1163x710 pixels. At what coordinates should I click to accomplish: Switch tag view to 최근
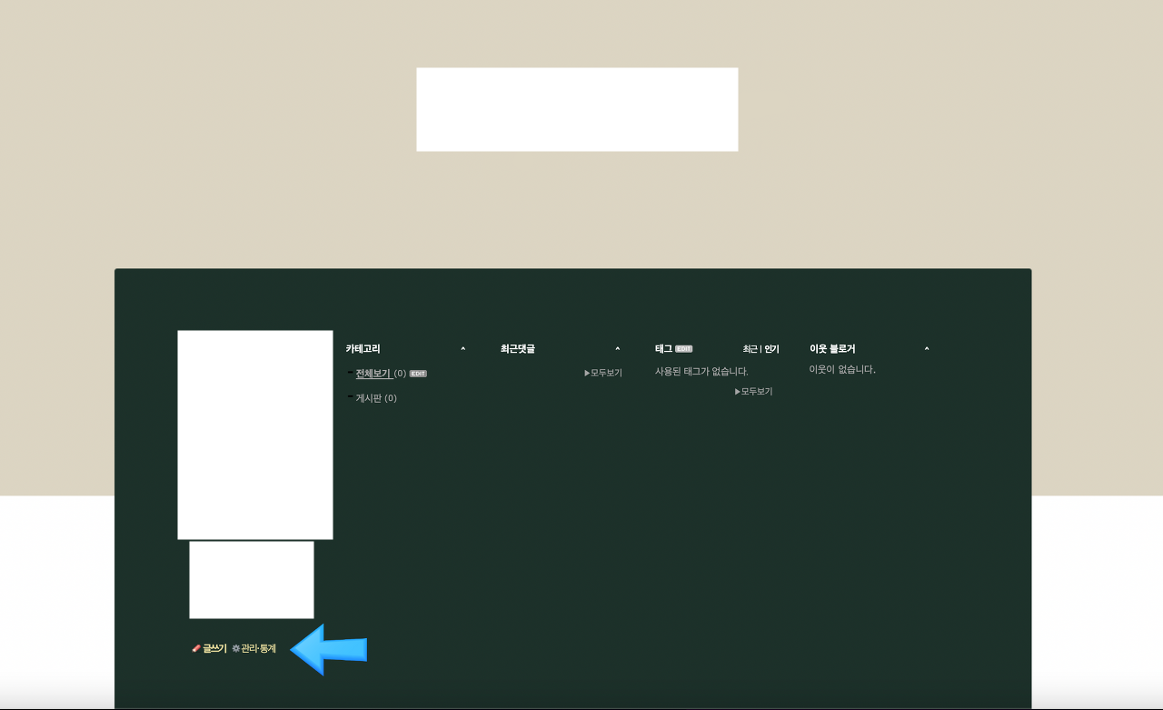pos(750,349)
